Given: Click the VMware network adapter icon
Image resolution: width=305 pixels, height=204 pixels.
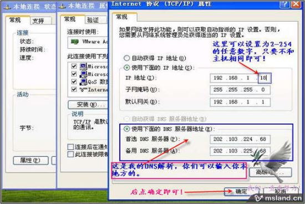Looking at the screenshot, I should [75, 42].
